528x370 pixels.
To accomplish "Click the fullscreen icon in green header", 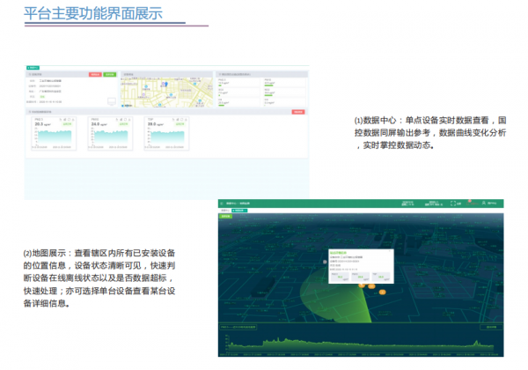I will coord(455,203).
